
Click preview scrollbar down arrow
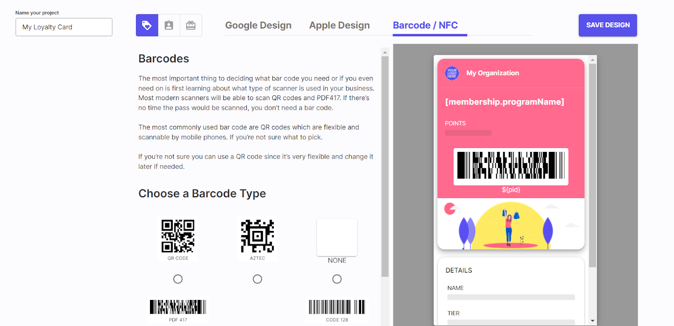pos(593,321)
